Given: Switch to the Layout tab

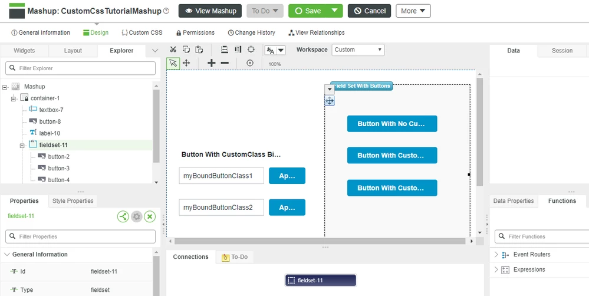Looking at the screenshot, I should coord(73,50).
